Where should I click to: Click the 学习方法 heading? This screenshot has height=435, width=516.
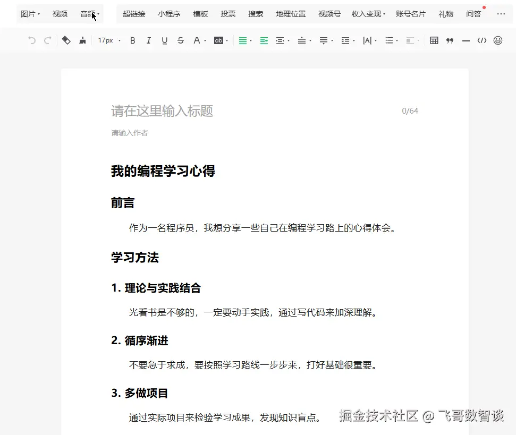pos(135,258)
